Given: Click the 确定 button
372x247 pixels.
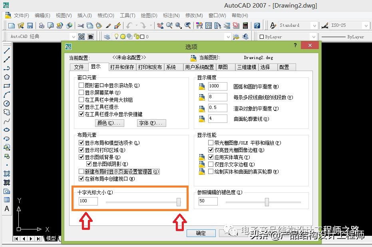Looking at the screenshot, I should click(201, 233).
